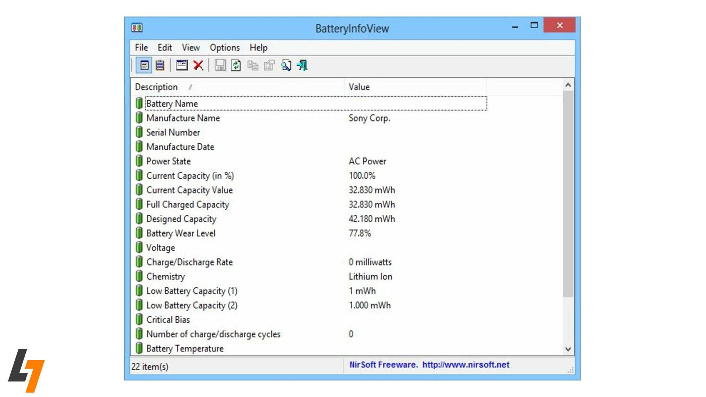Viewport: 706px width, 397px height.
Task: Select the Battery Wear Level row
Action: pos(181,233)
